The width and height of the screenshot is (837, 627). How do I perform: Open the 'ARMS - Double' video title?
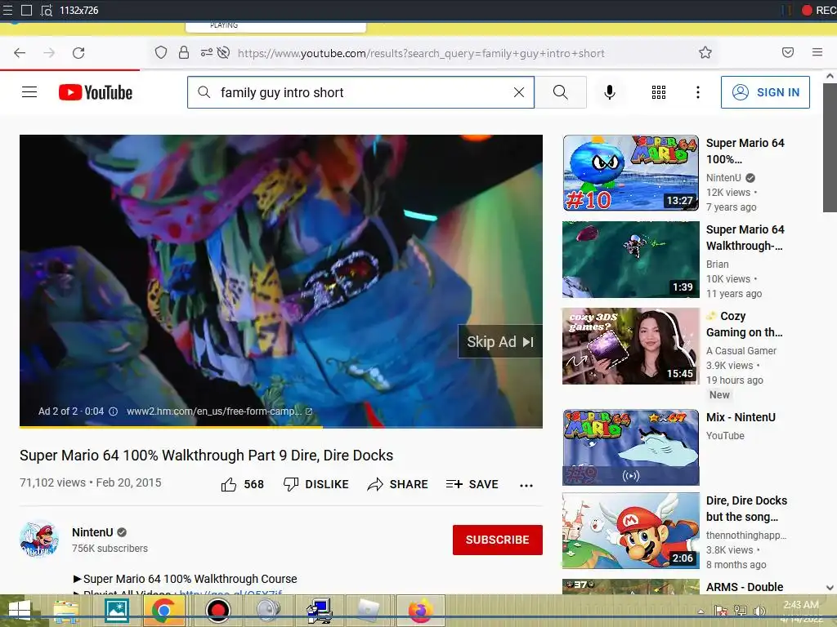tap(745, 586)
